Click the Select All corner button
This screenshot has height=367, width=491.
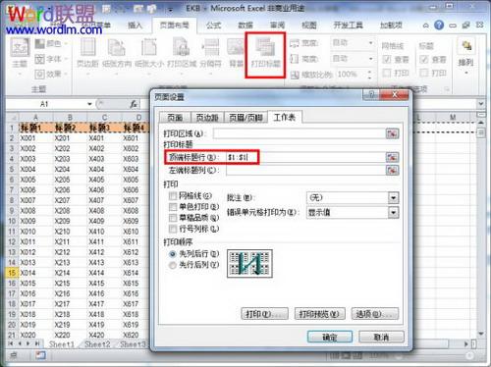[x=13, y=117]
